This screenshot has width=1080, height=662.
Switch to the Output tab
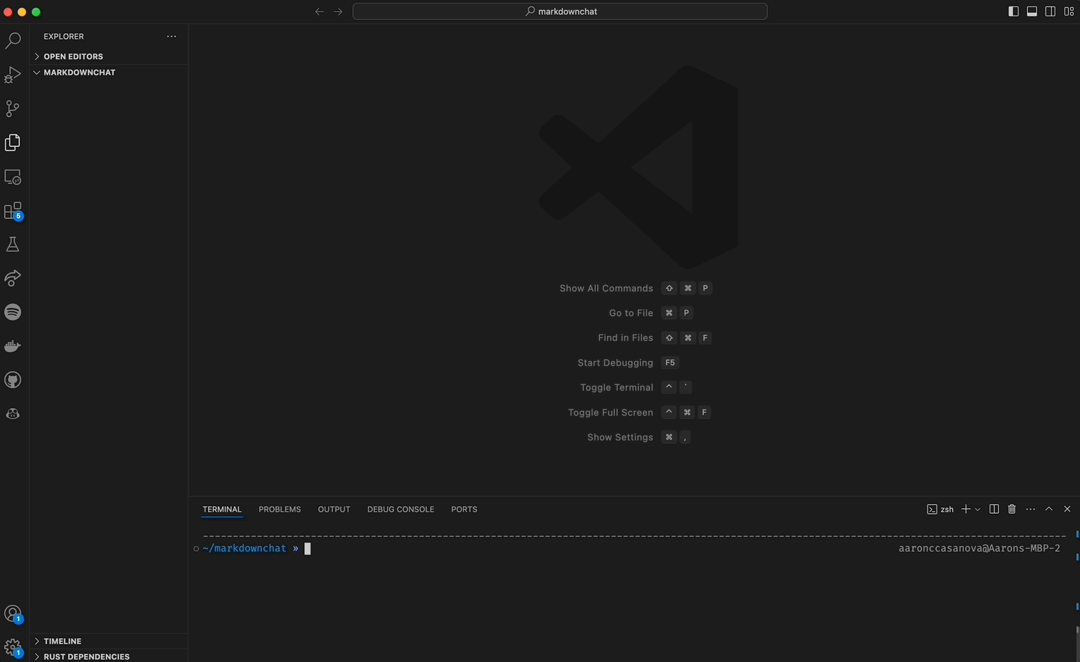click(334, 509)
